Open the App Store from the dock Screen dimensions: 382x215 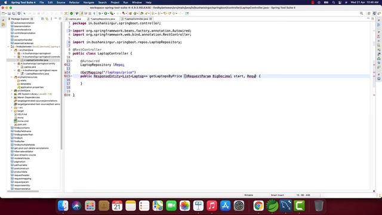tap(226, 205)
